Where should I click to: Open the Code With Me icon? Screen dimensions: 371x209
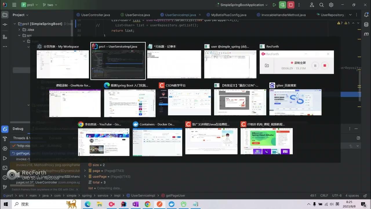[x=312, y=5]
